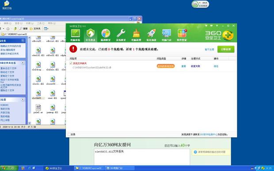This screenshot has width=274, height=171.
Task: Collapse the 其它位置 panel chevron
Action: (23, 99)
